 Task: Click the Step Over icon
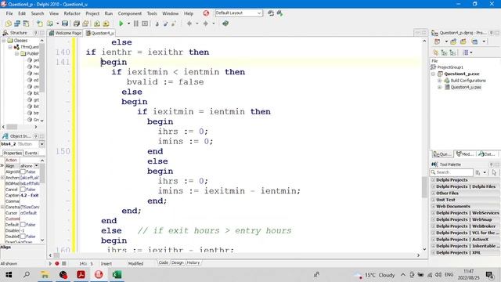point(165,23)
